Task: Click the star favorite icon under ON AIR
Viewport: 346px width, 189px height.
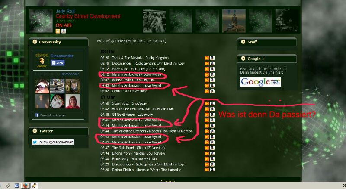Action: 58,31
